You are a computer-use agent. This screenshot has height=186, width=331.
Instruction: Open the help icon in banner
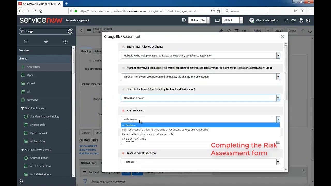(x=301, y=20)
